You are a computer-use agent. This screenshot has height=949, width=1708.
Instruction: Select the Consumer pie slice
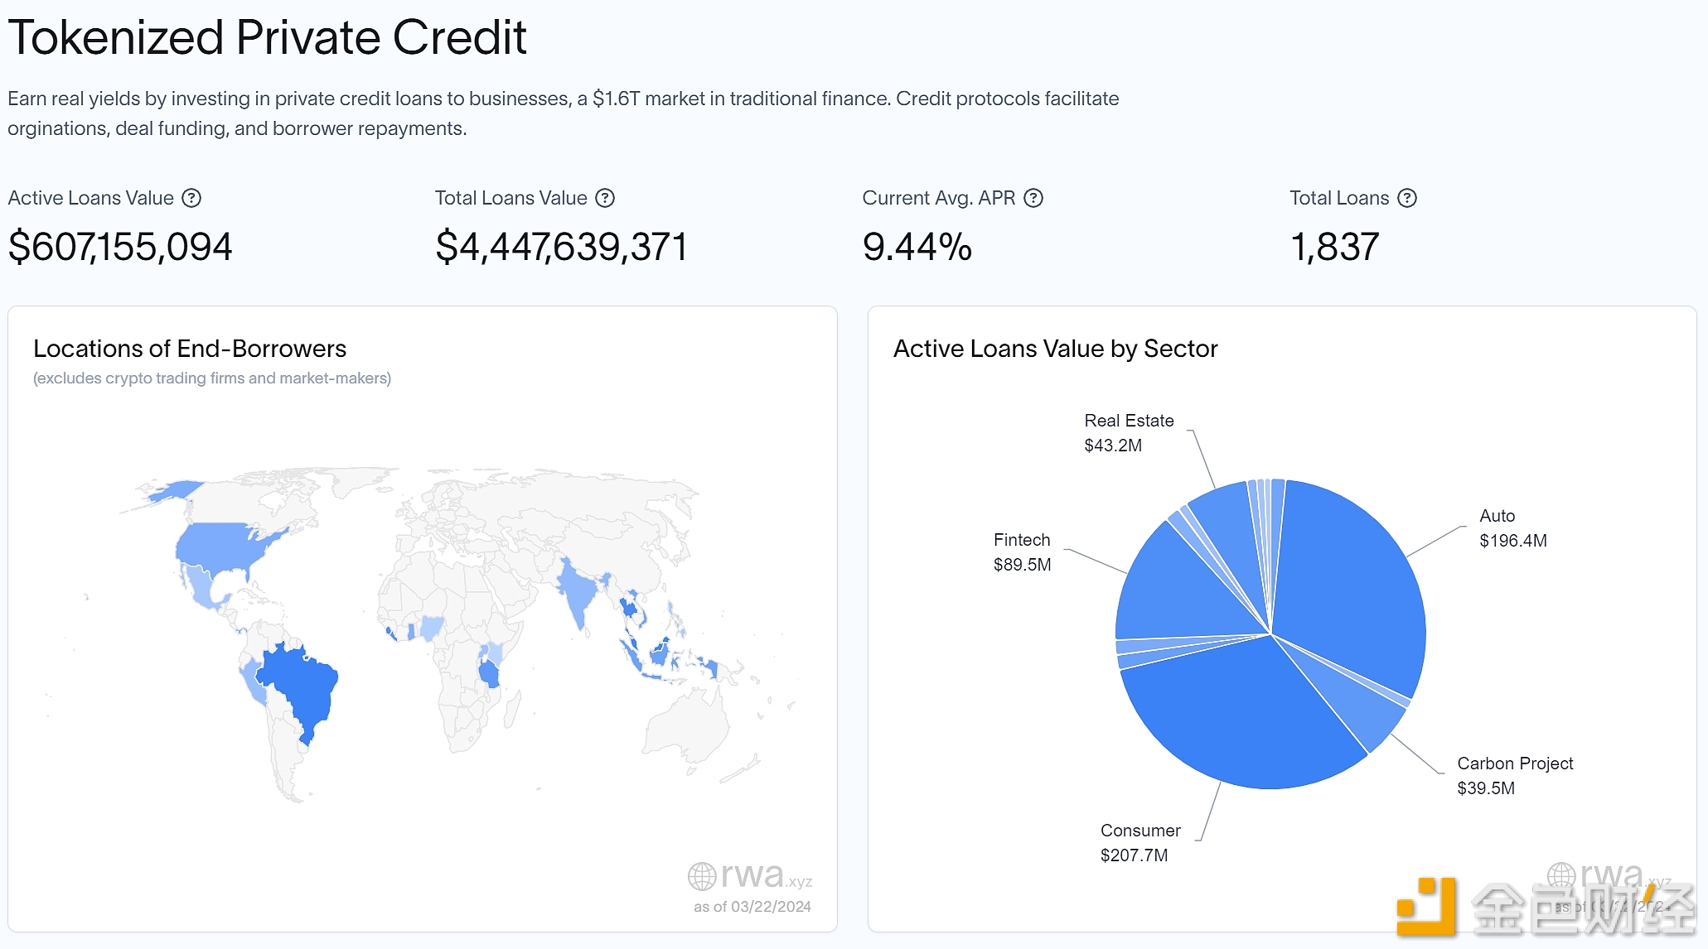coord(1243,716)
